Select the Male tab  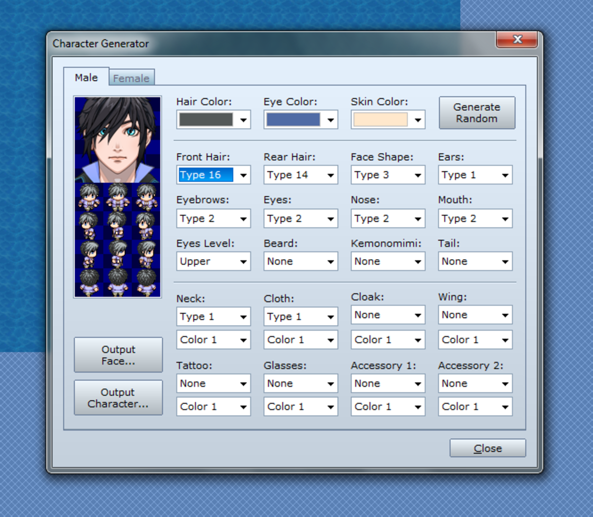(86, 78)
